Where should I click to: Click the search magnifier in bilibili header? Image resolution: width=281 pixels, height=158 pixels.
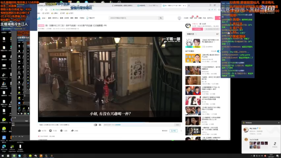(x=161, y=18)
